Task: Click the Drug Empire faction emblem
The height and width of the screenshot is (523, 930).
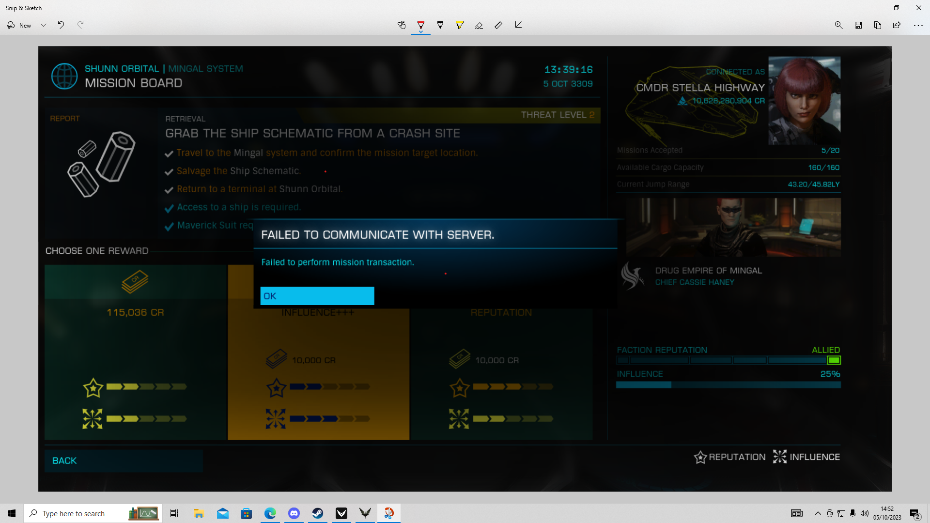Action: pyautogui.click(x=633, y=276)
